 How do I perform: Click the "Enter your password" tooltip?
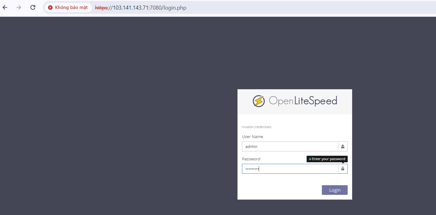[327, 159]
